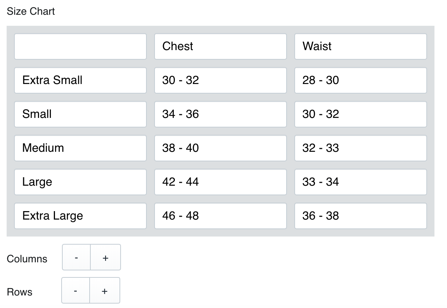Add a column with the plus button
The width and height of the screenshot is (447, 308).
[105, 257]
